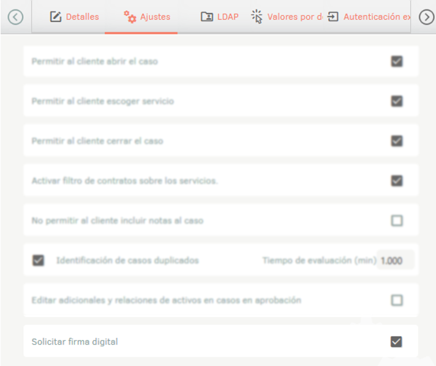Uncheck Solicitar firma digital checkbox
The width and height of the screenshot is (436, 366).
[x=397, y=342]
